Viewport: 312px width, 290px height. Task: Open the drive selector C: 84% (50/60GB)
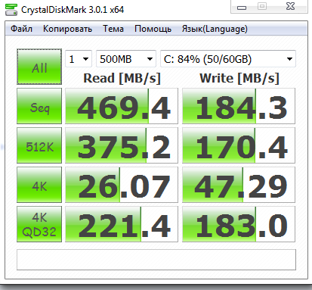click(x=228, y=59)
